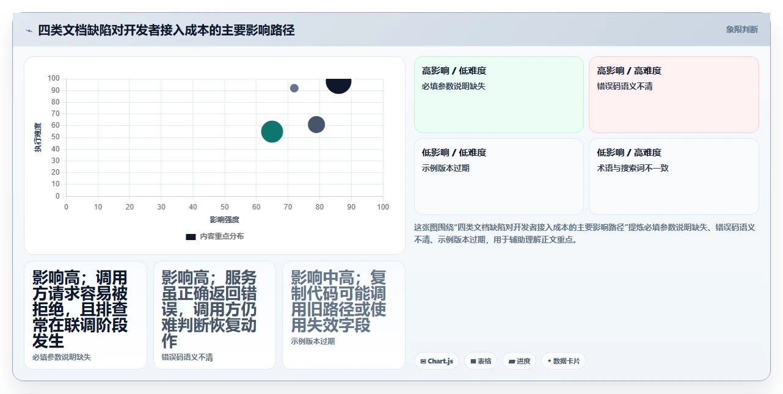Click the Chart.js tag chip
This screenshot has height=394, width=783.
click(x=436, y=361)
